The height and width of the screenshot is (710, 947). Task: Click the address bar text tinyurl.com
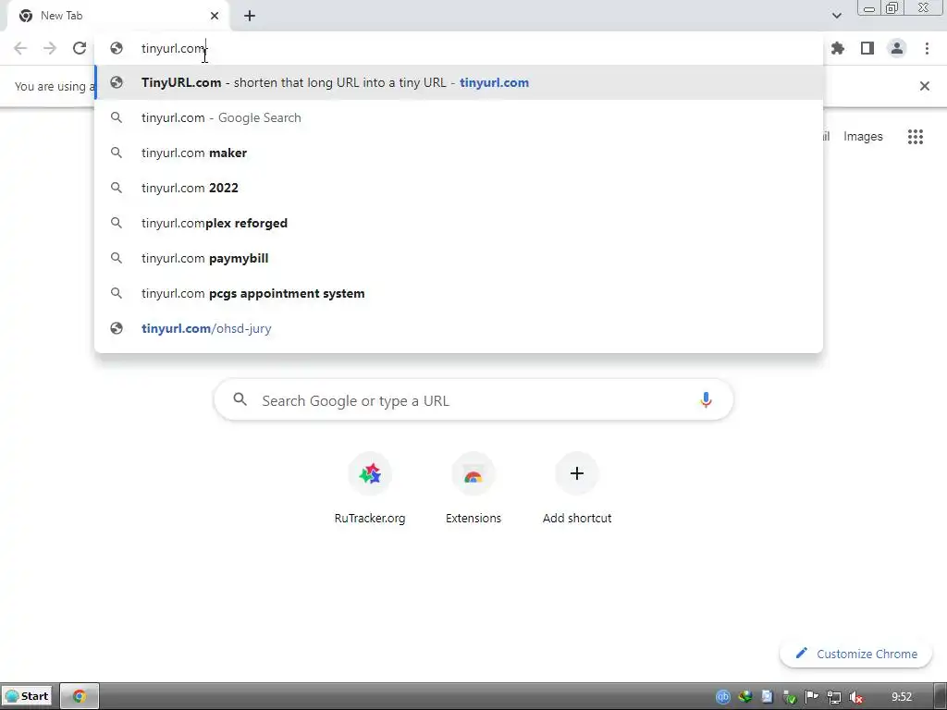173,48
